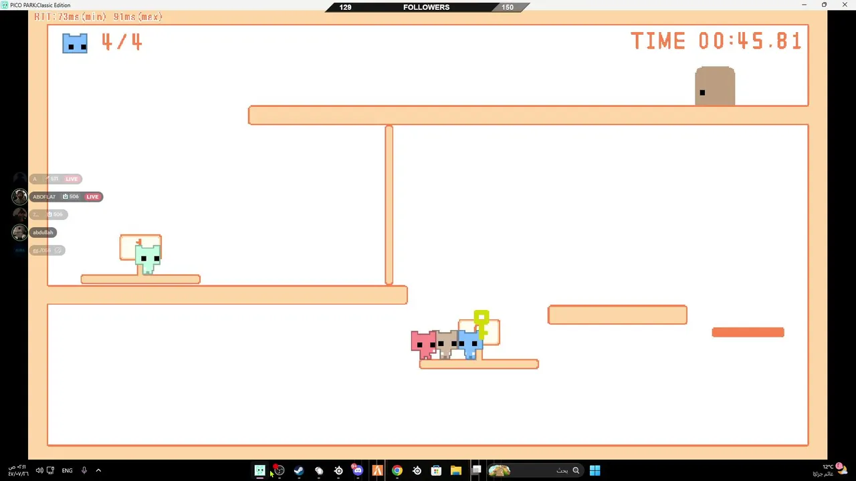Click the Windows Start button
The image size is (856, 481).
coord(595,470)
